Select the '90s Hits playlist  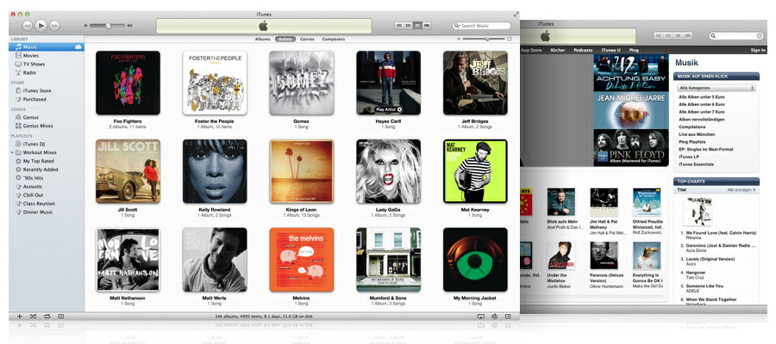(47, 178)
